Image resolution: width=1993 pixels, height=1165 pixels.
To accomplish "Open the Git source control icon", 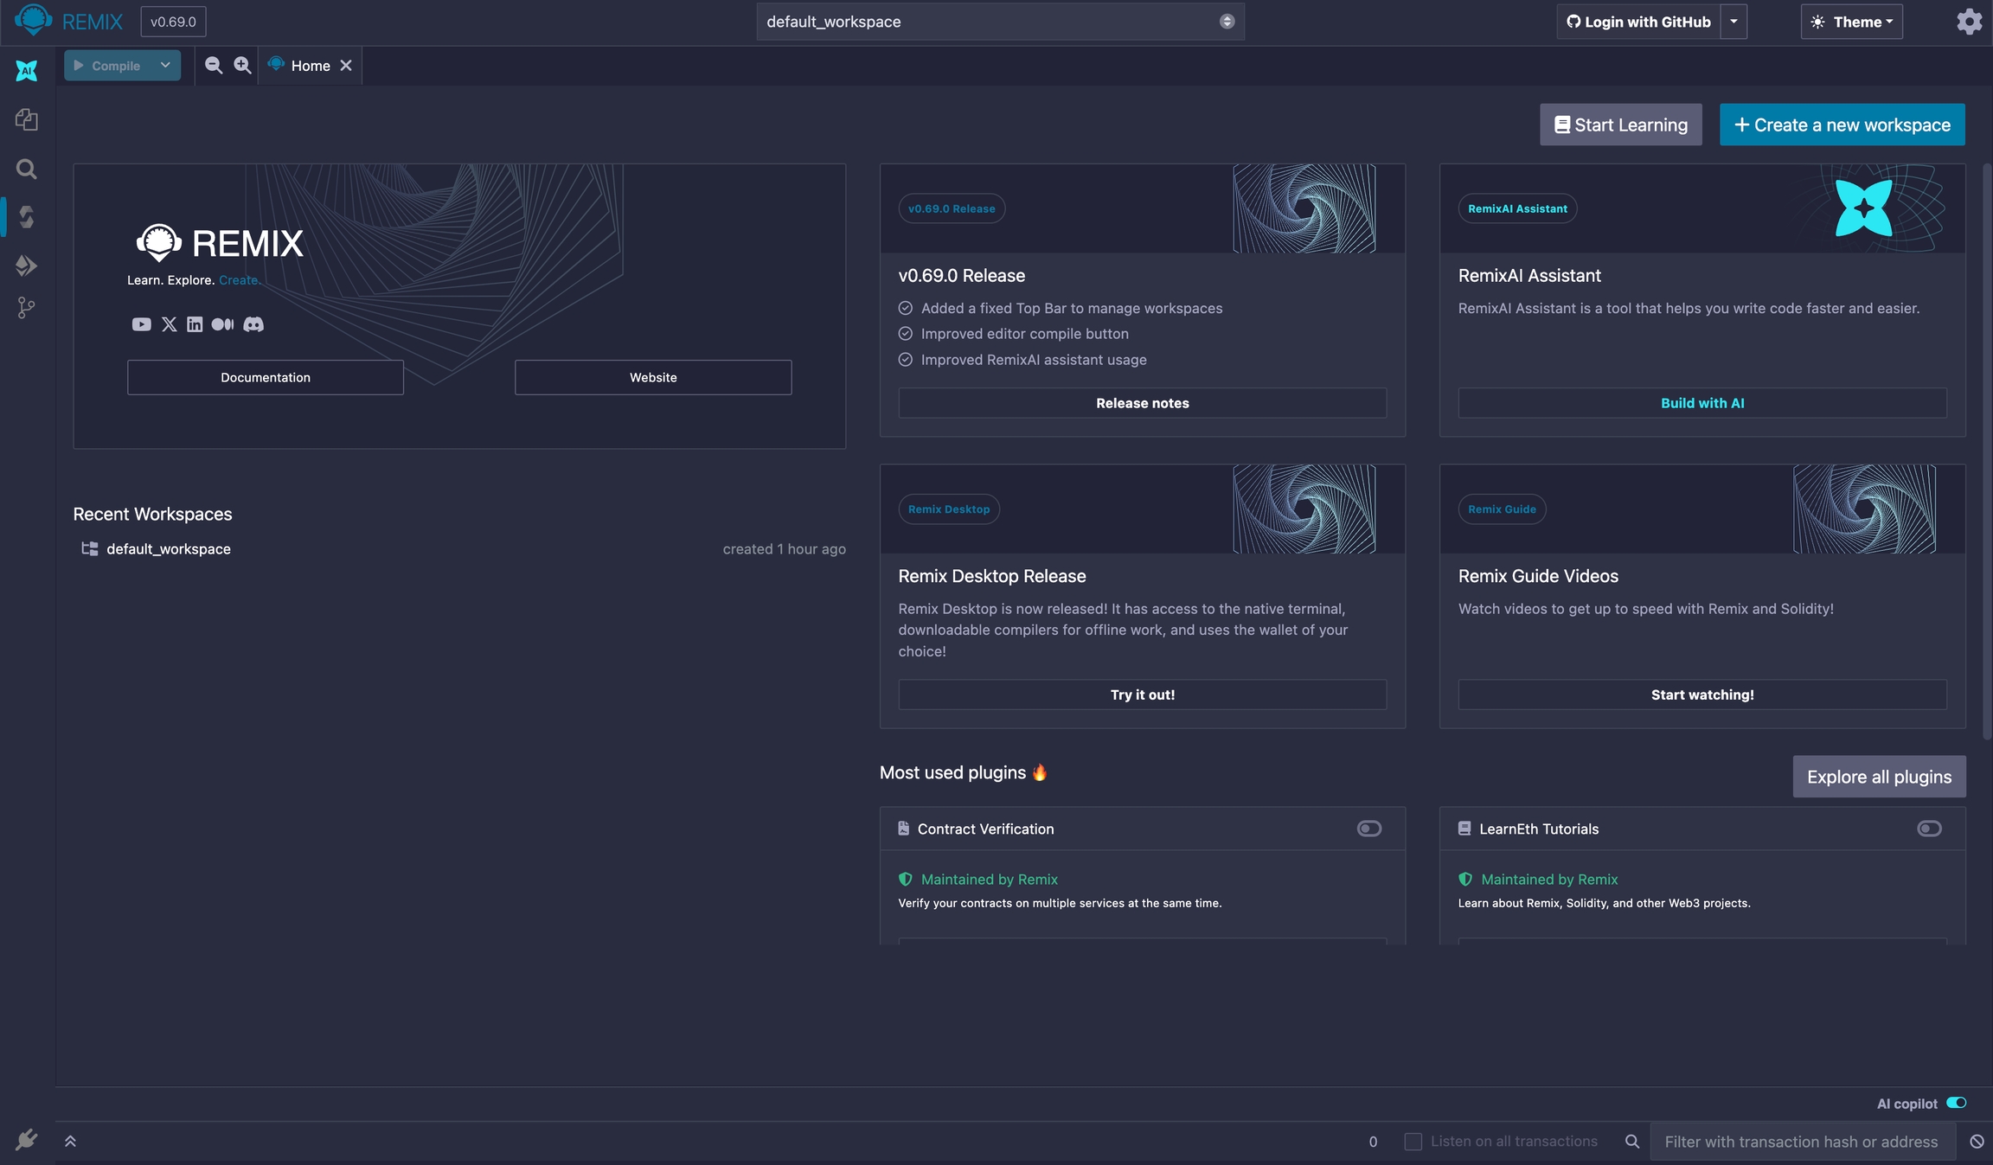I will coord(26,308).
